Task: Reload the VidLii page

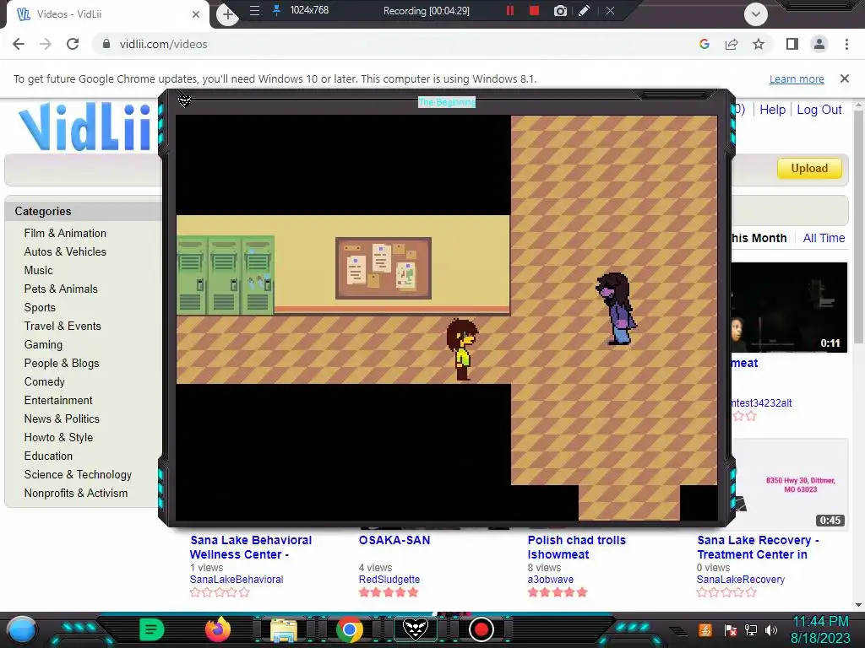Action: (x=73, y=44)
